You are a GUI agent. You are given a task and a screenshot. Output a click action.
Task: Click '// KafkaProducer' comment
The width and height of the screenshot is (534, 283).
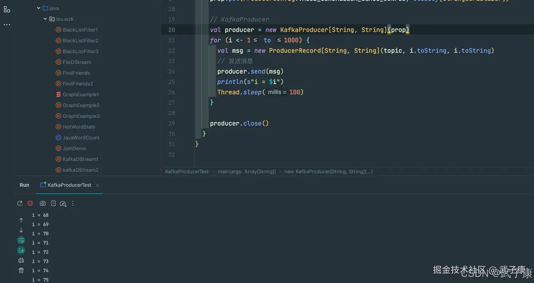pyautogui.click(x=239, y=20)
